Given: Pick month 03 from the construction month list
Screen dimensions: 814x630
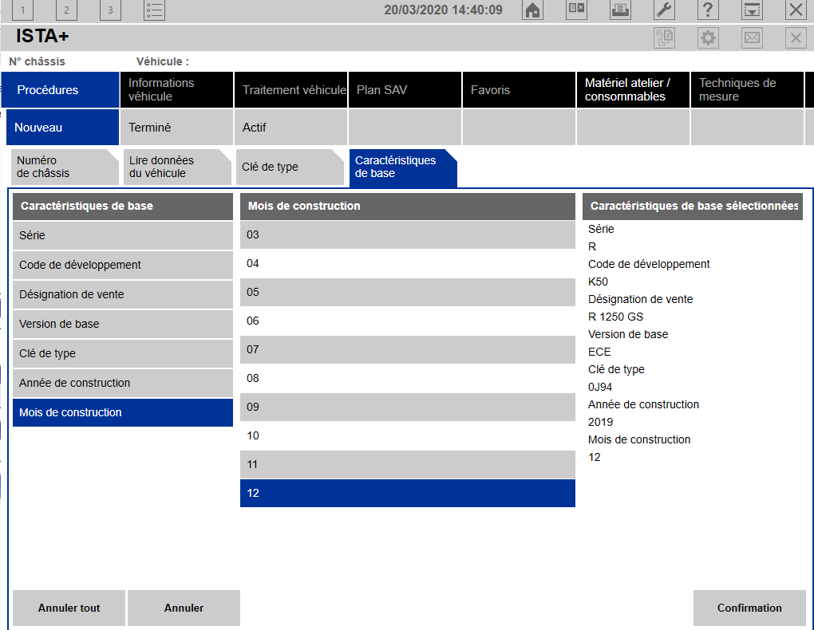Looking at the screenshot, I should (x=407, y=234).
